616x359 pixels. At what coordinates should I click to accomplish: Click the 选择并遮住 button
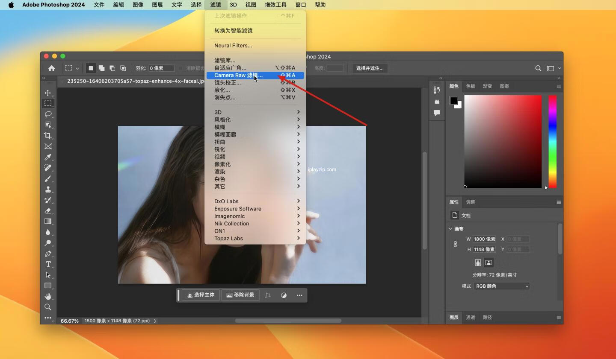coord(370,68)
